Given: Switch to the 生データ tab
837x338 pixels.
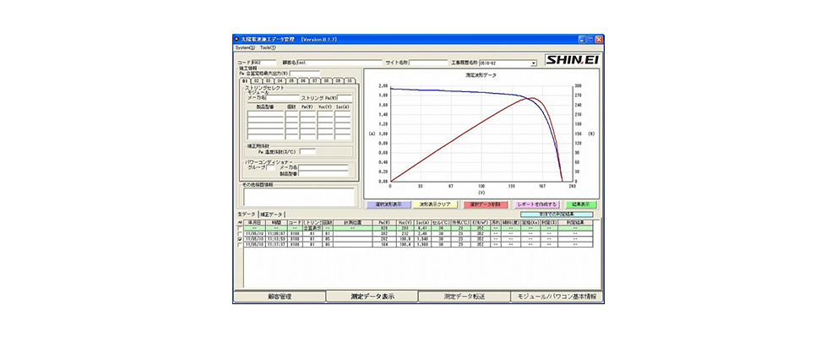Looking at the screenshot, I should 246,214.
